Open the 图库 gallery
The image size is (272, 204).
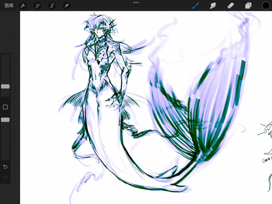[9, 5]
